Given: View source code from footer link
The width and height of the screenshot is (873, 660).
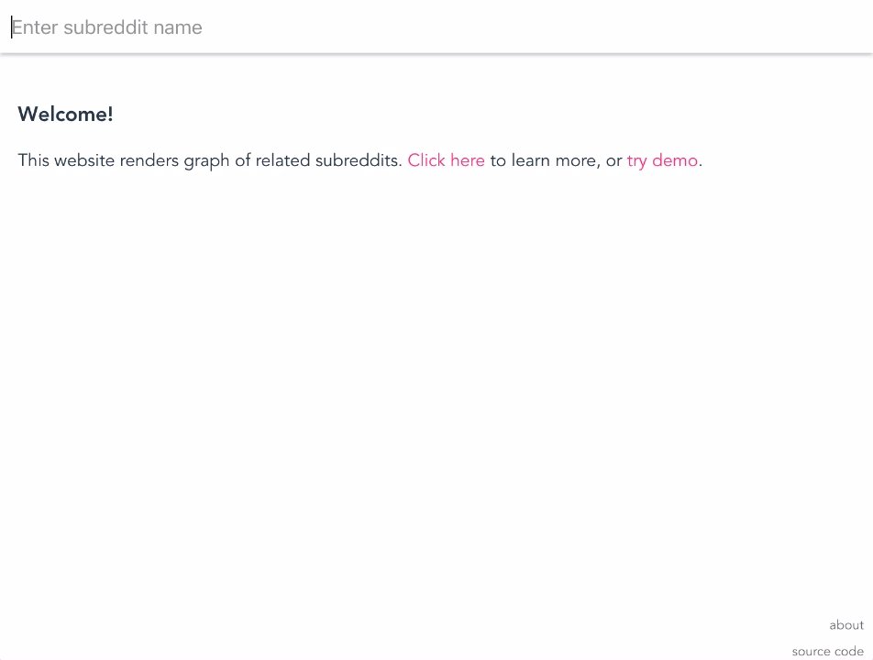Looking at the screenshot, I should (x=827, y=651).
